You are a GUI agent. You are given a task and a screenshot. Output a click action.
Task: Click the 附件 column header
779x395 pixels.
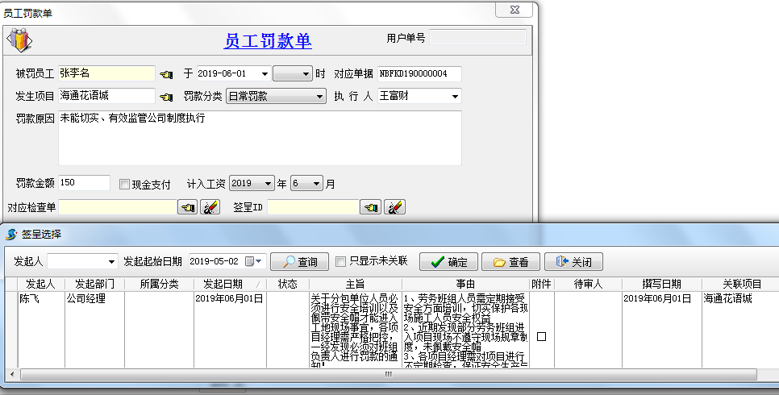(542, 284)
